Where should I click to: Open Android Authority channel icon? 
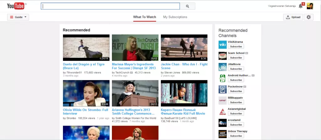tap(223, 78)
